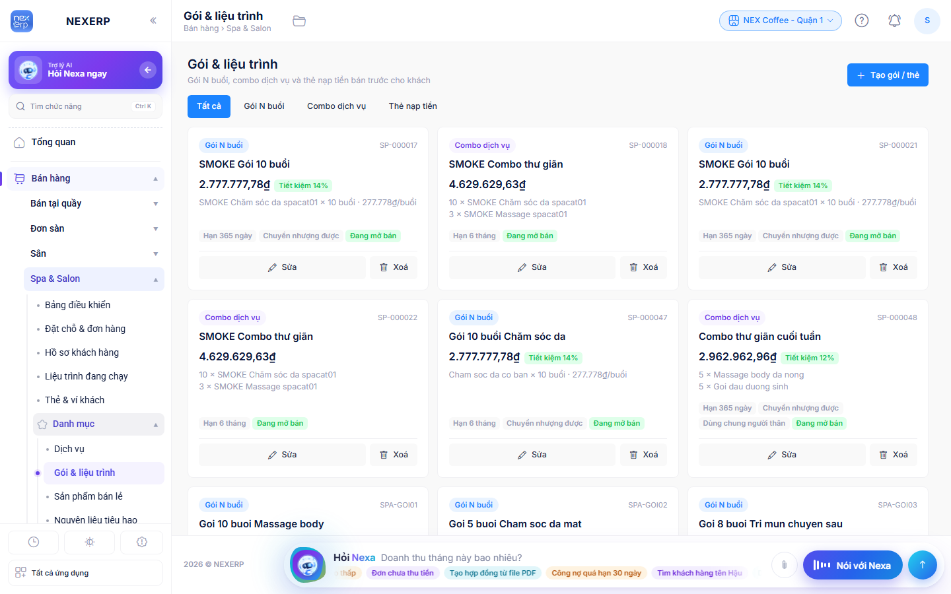951x594 pixels.
Task: Click the attachment paperclip in the Nexa bar
Action: [784, 565]
